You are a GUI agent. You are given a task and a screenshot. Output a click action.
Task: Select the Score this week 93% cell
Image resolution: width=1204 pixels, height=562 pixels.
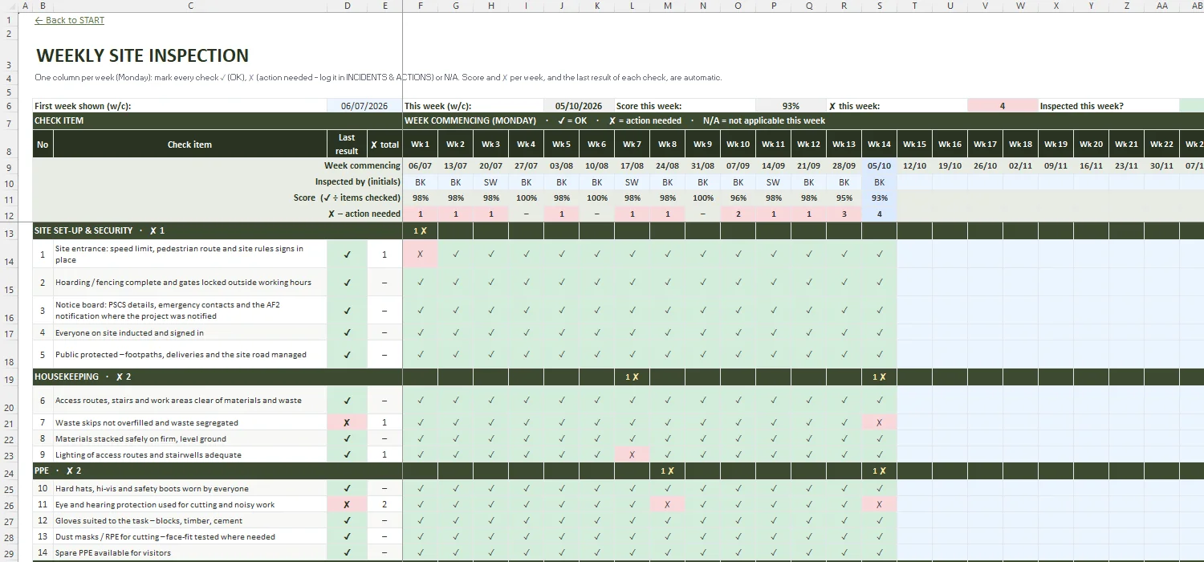point(791,106)
